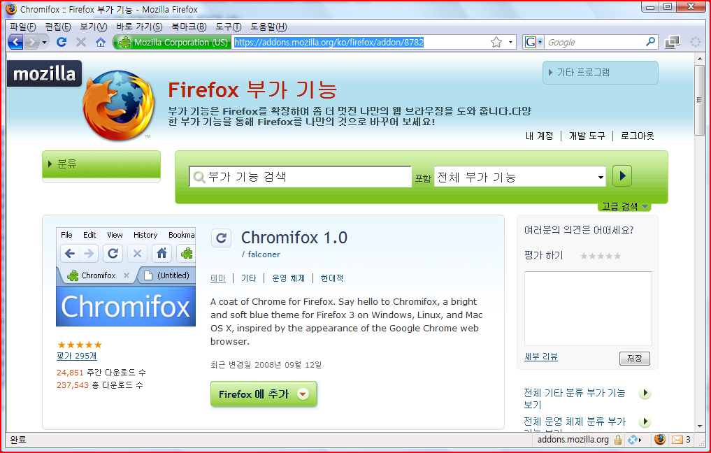Click the 저장 save button
Image resolution: width=711 pixels, height=453 pixels.
click(634, 358)
